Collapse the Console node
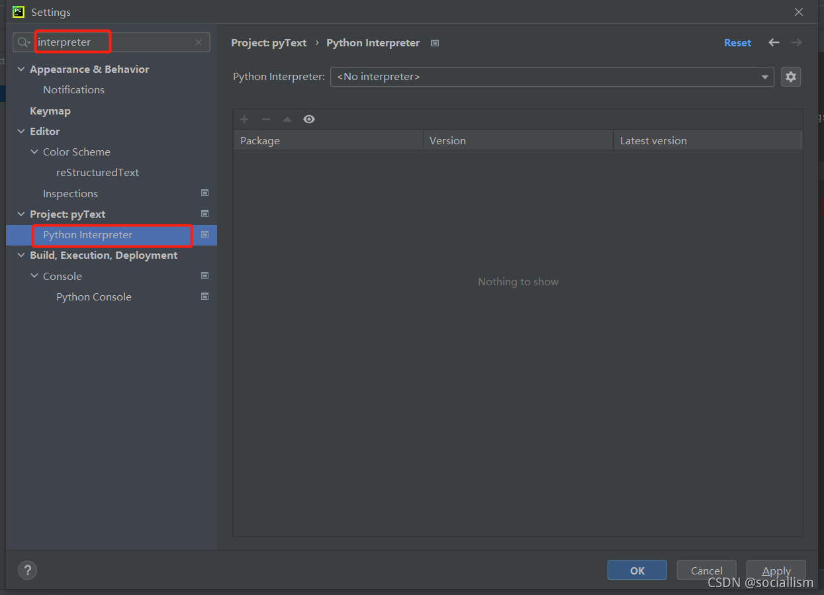Screen dimensions: 824x595 (x=34, y=276)
